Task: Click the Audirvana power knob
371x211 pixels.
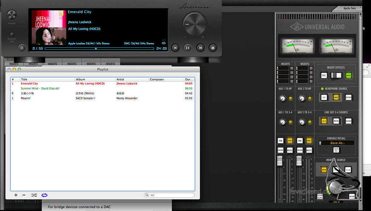Action: (x=12, y=15)
